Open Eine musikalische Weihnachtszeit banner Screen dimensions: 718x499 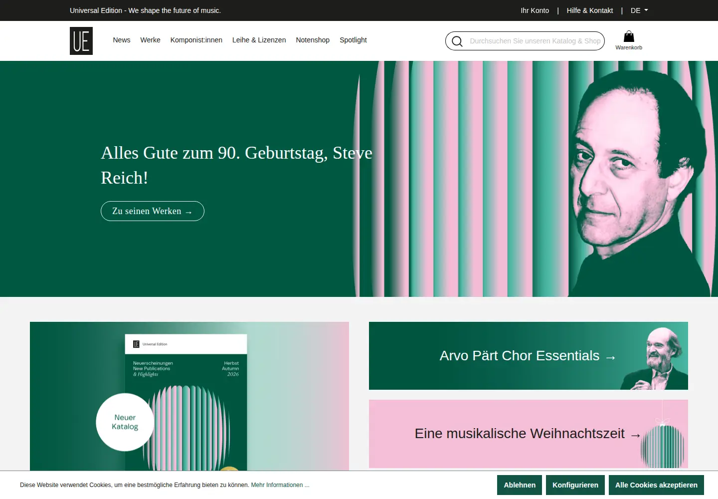529,434
